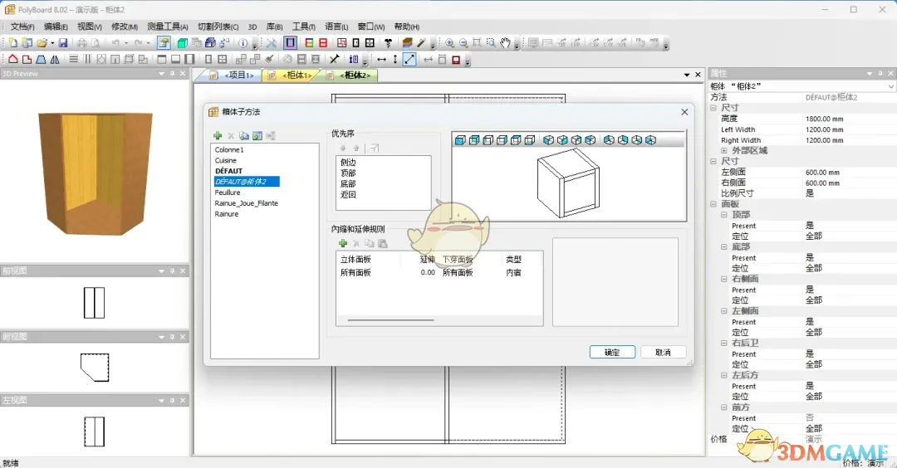The width and height of the screenshot is (897, 468).
Task: Save the project with the floppy icon
Action: tap(63, 43)
